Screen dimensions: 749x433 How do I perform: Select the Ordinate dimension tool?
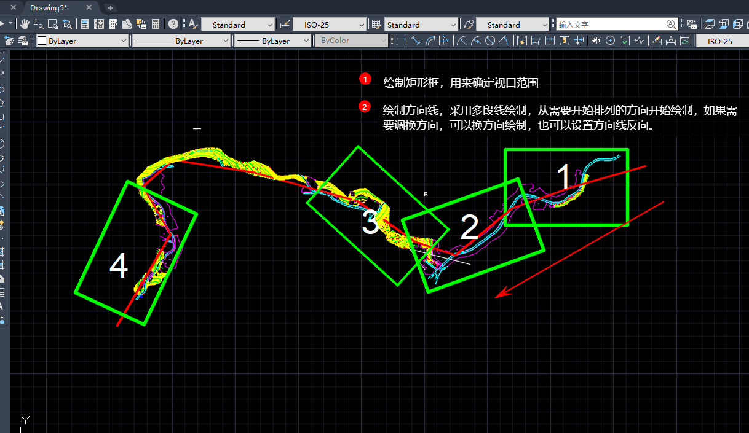point(444,41)
